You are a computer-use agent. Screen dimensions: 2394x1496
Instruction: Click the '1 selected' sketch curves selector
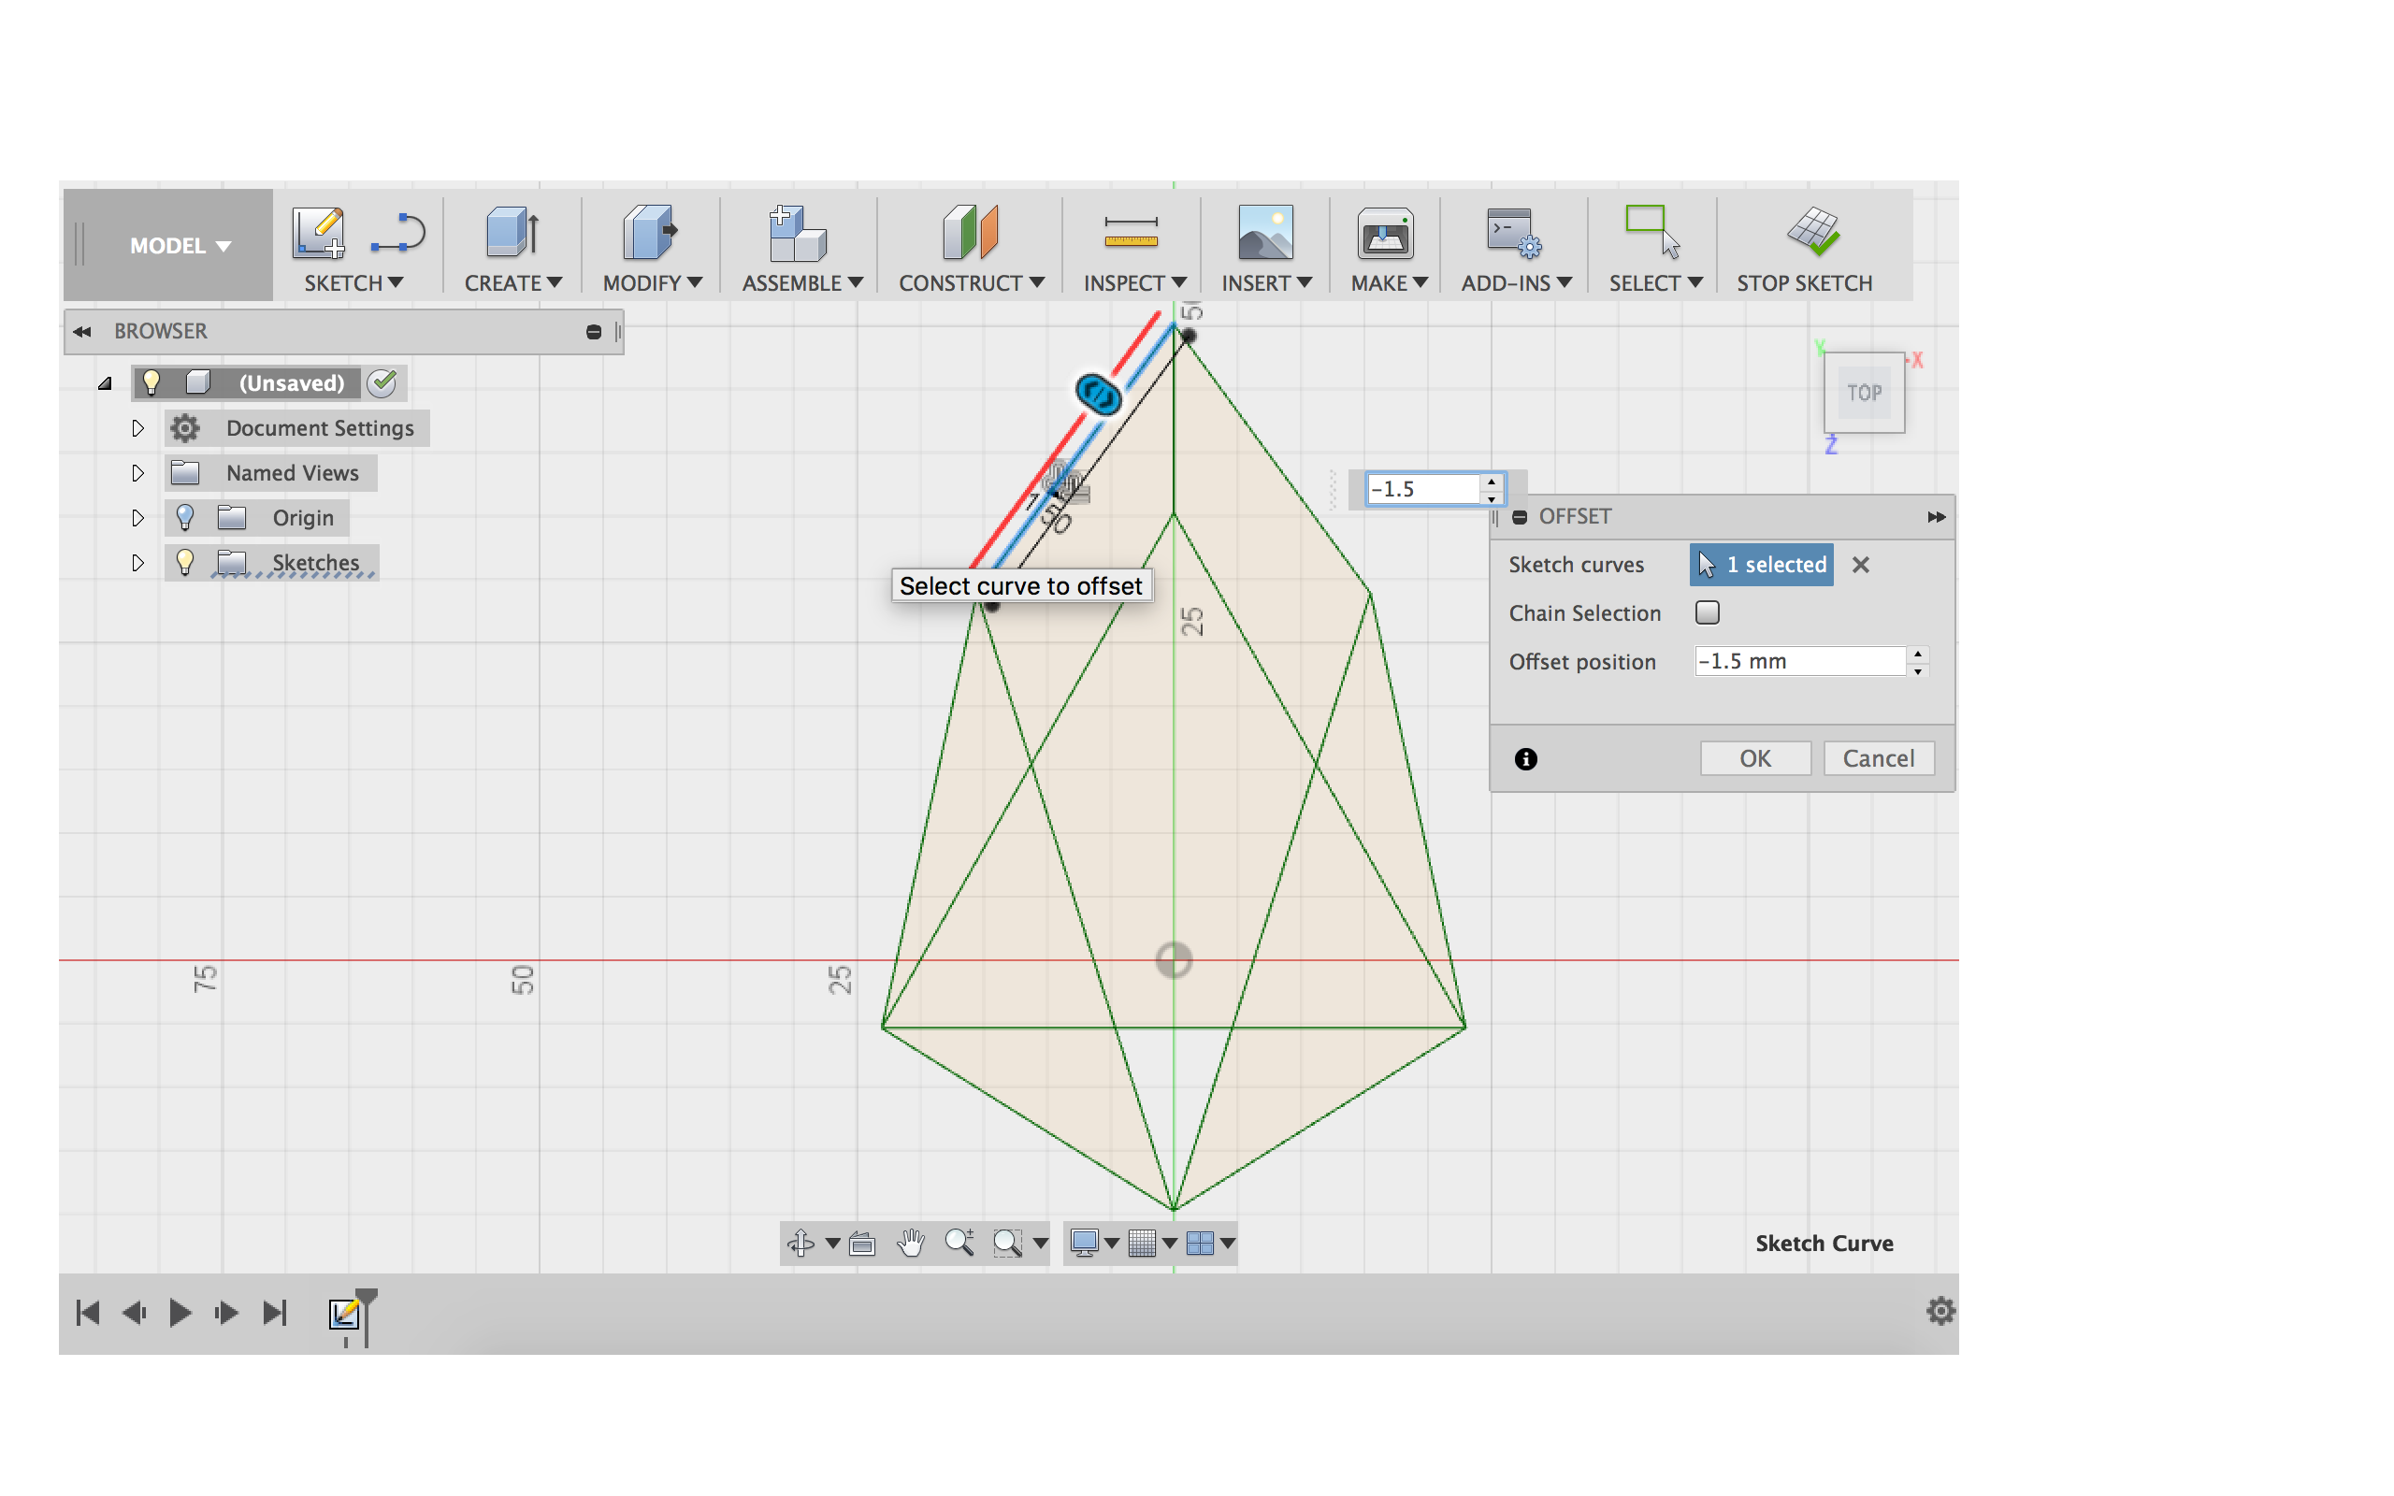coord(1761,565)
